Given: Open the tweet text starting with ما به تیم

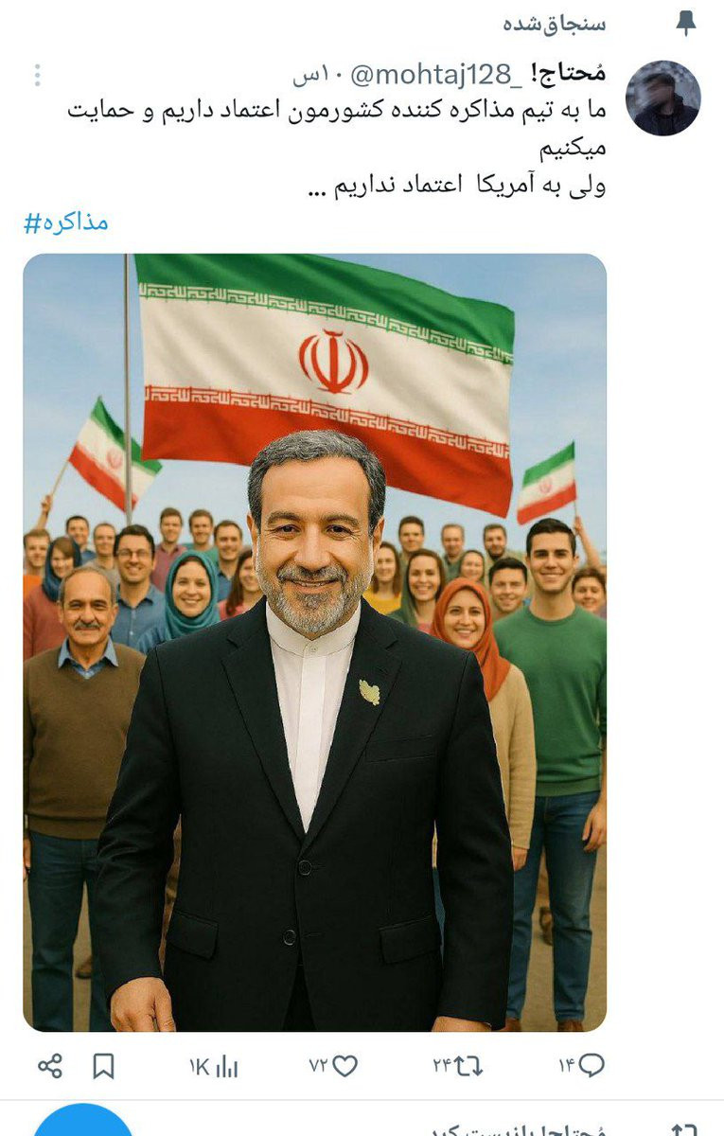Looking at the screenshot, I should pos(336,147).
